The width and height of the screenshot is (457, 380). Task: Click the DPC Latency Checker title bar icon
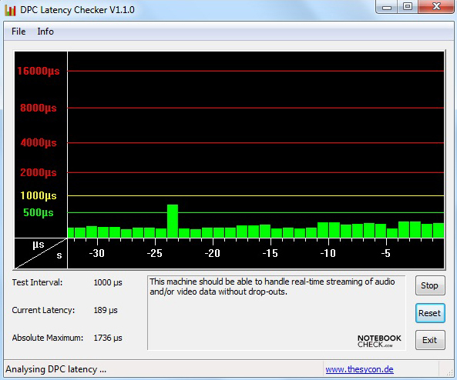point(10,10)
